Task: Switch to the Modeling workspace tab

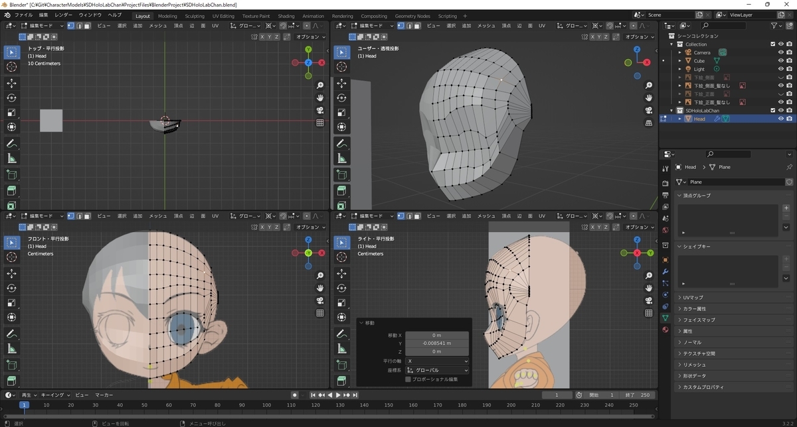Action: (x=167, y=16)
